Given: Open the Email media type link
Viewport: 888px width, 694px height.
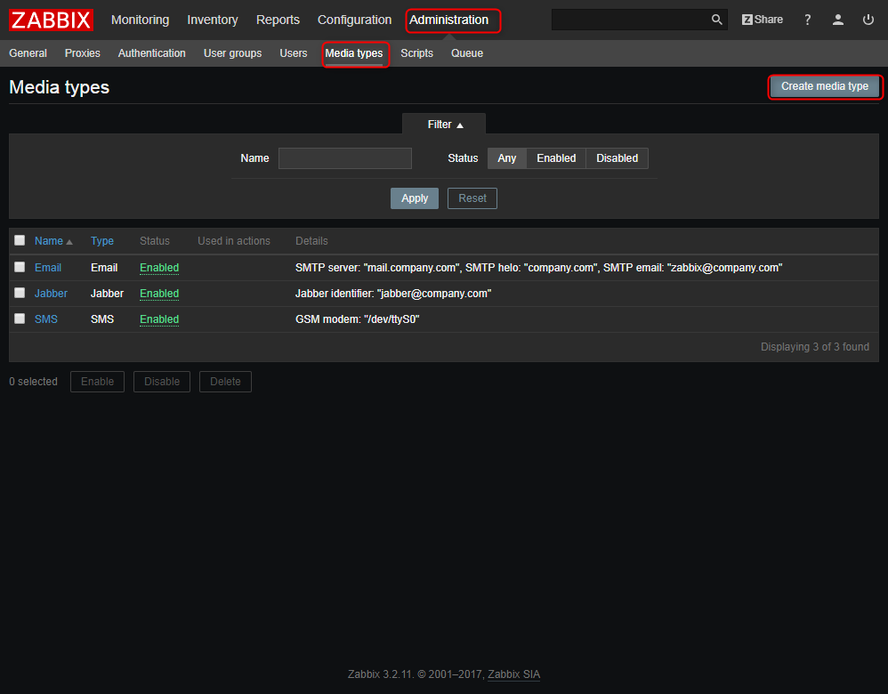Looking at the screenshot, I should click(x=47, y=268).
